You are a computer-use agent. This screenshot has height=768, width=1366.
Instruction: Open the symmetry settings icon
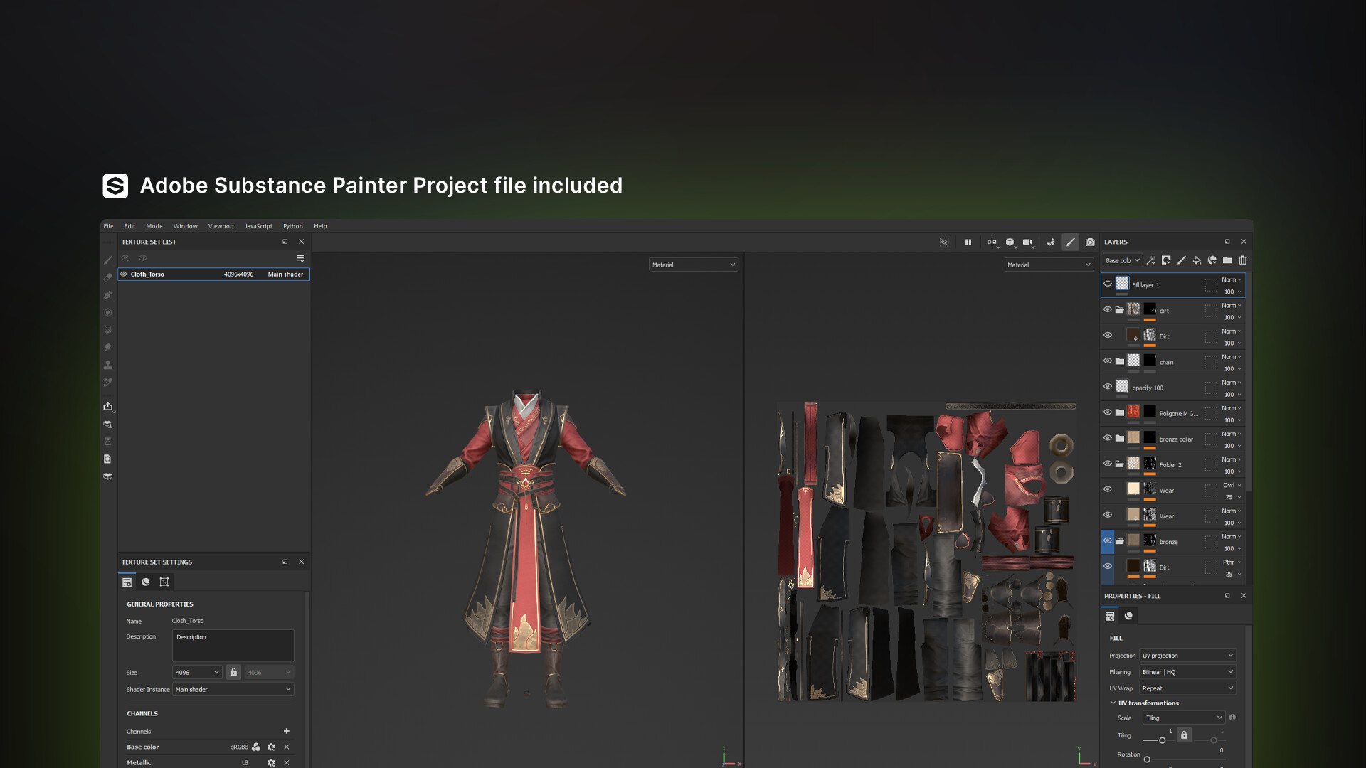(992, 242)
